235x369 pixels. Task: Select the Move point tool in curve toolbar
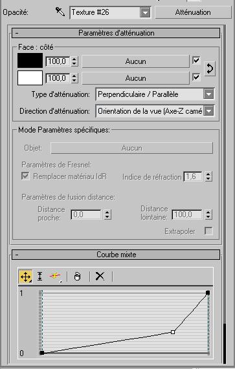[x=25, y=276]
